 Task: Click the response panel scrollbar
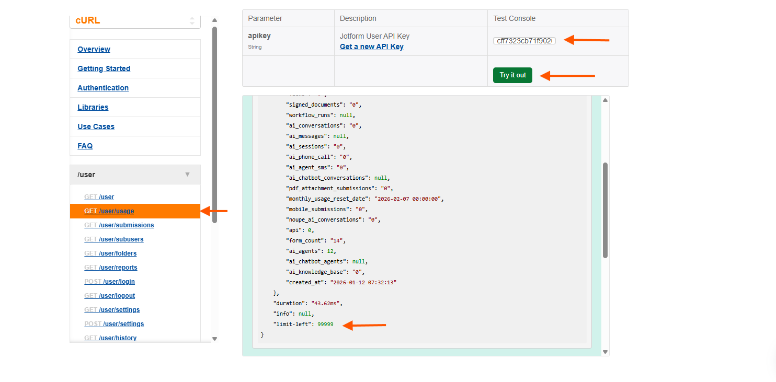pyautogui.click(x=605, y=209)
